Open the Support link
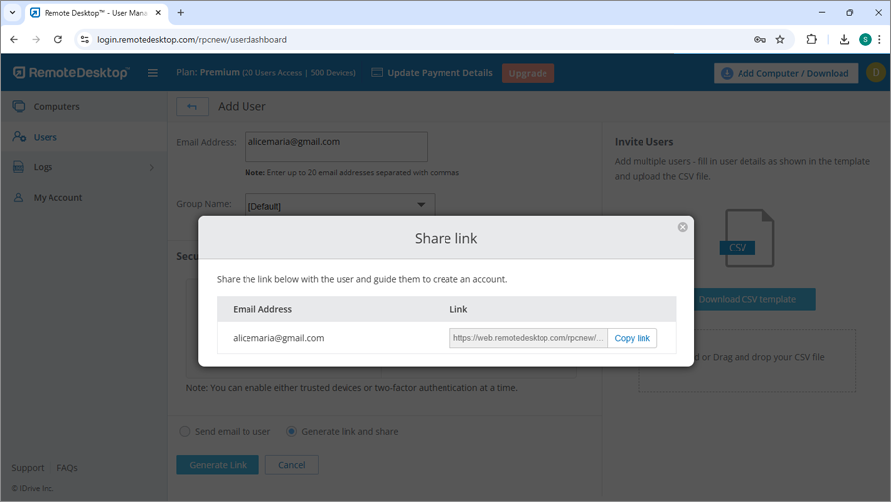Image resolution: width=891 pixels, height=502 pixels. tap(28, 468)
